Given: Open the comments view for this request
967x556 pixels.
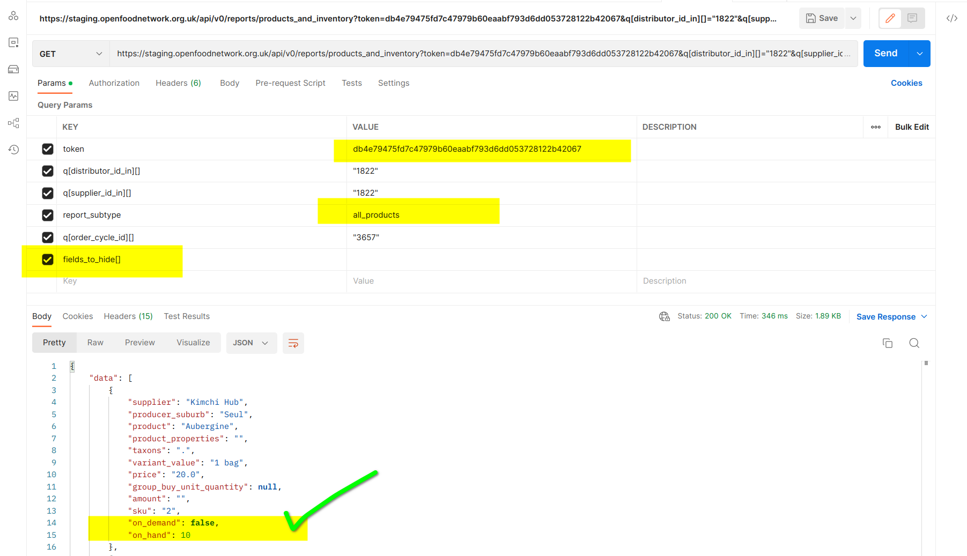Looking at the screenshot, I should 912,18.
